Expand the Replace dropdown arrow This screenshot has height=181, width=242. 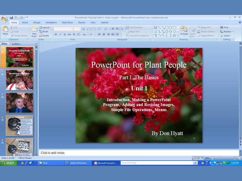coord(233,31)
